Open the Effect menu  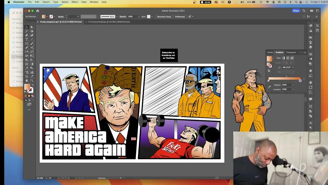(75, 2)
